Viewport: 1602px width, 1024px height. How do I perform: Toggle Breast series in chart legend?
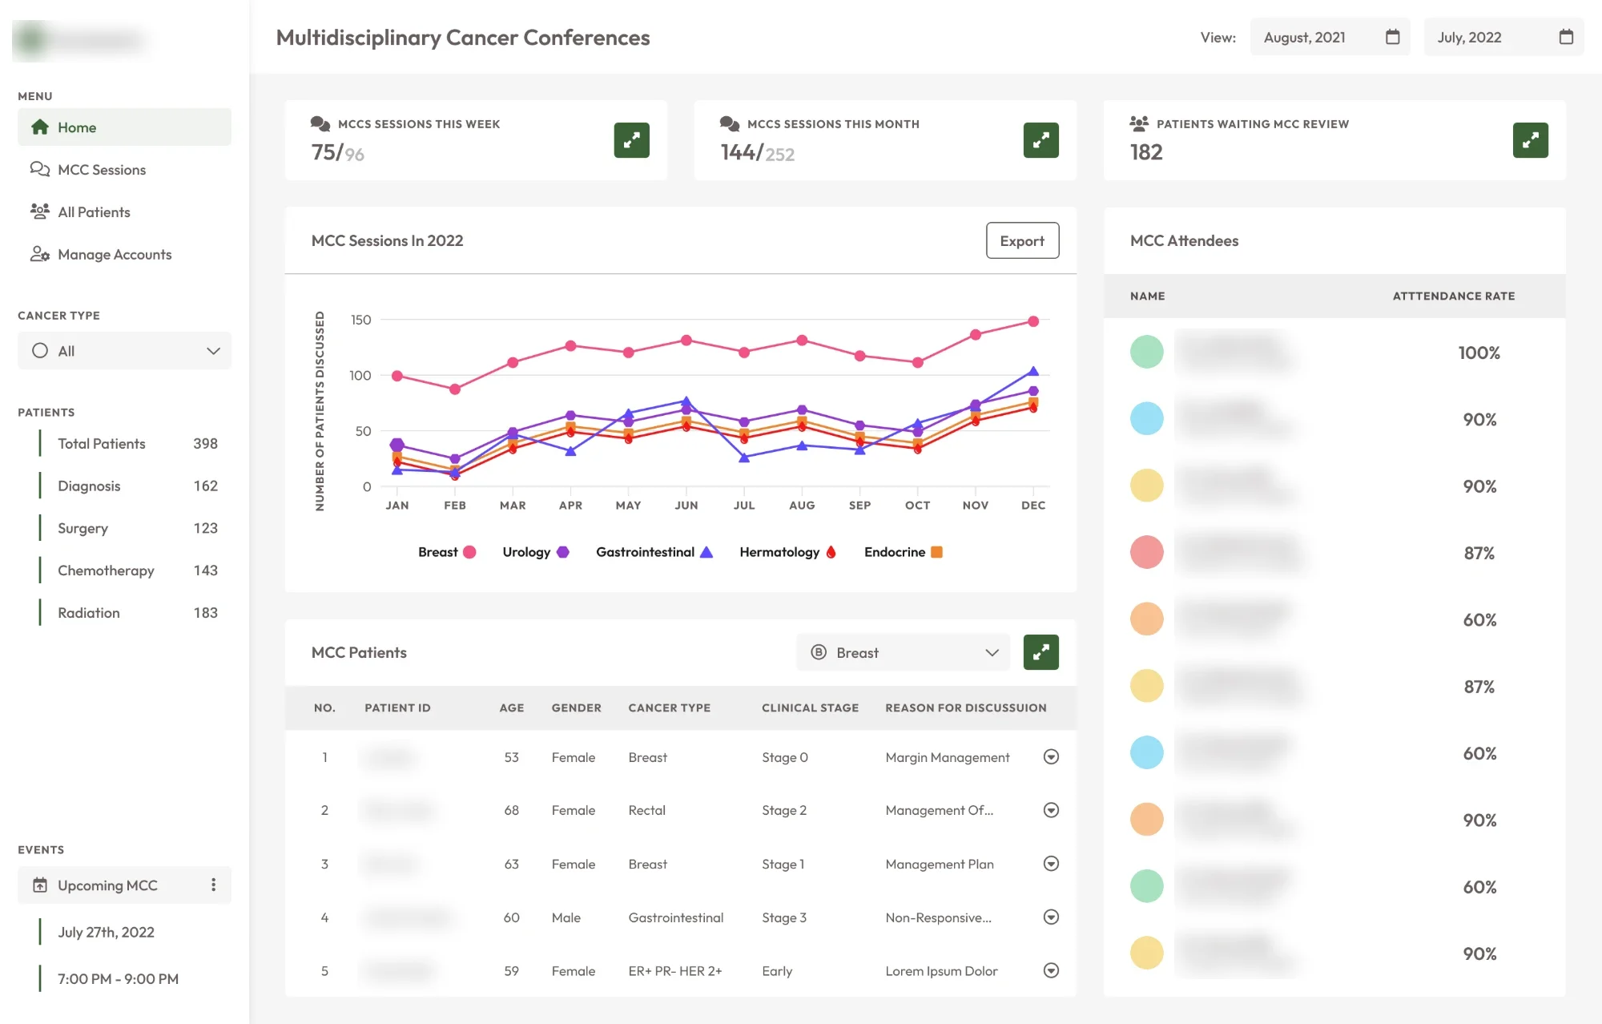point(447,552)
